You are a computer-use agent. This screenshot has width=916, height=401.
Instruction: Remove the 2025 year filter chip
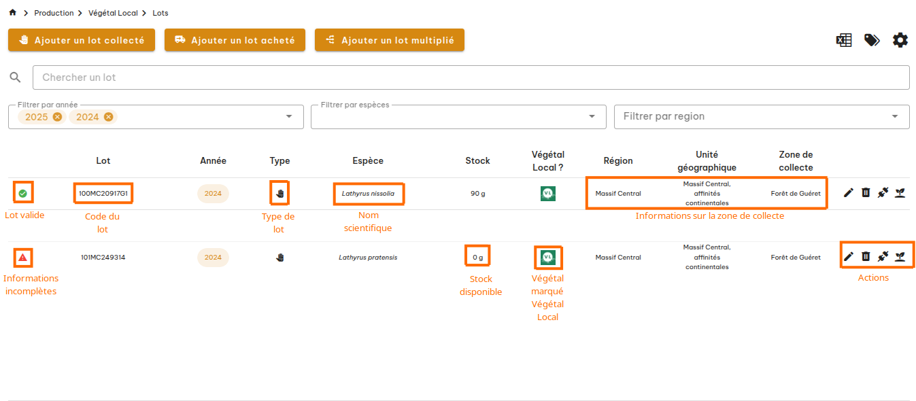pyautogui.click(x=57, y=117)
